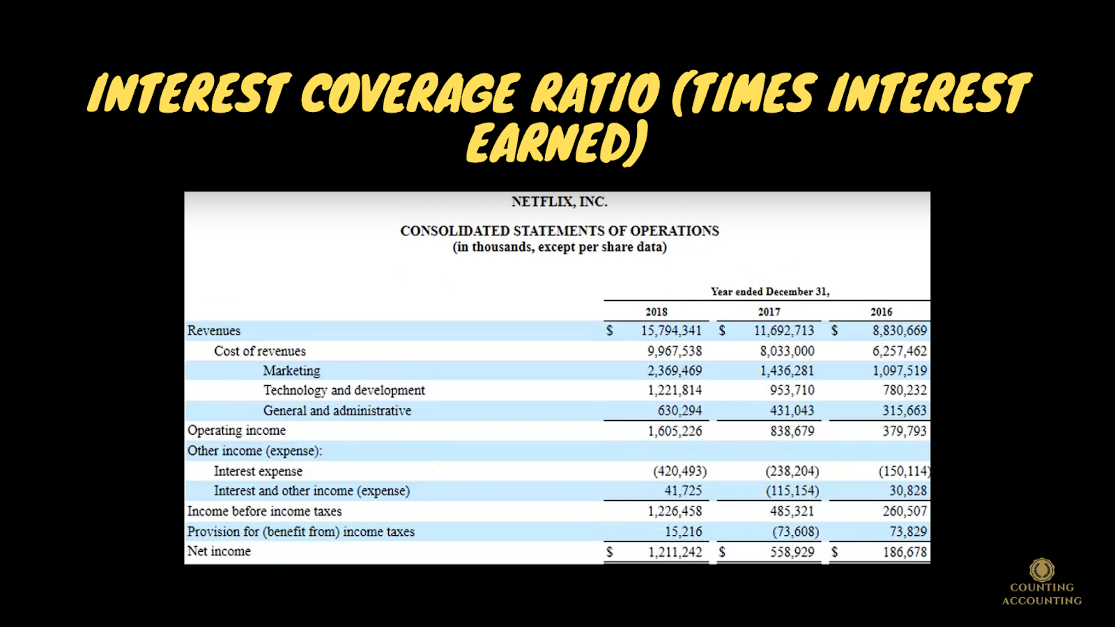Screen dimensions: 1115x627
Task: Click 'Provision for (benefit from) income taxes' label
Action: point(300,532)
